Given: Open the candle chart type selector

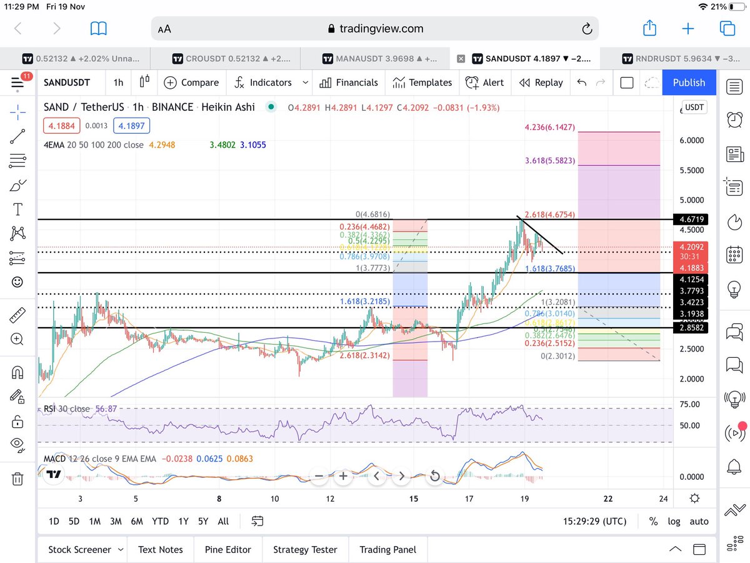Looking at the screenshot, I should pyautogui.click(x=145, y=83).
